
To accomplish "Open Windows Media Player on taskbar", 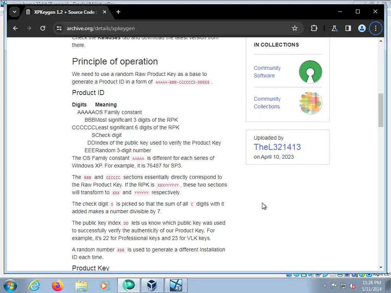I will [105, 285].
